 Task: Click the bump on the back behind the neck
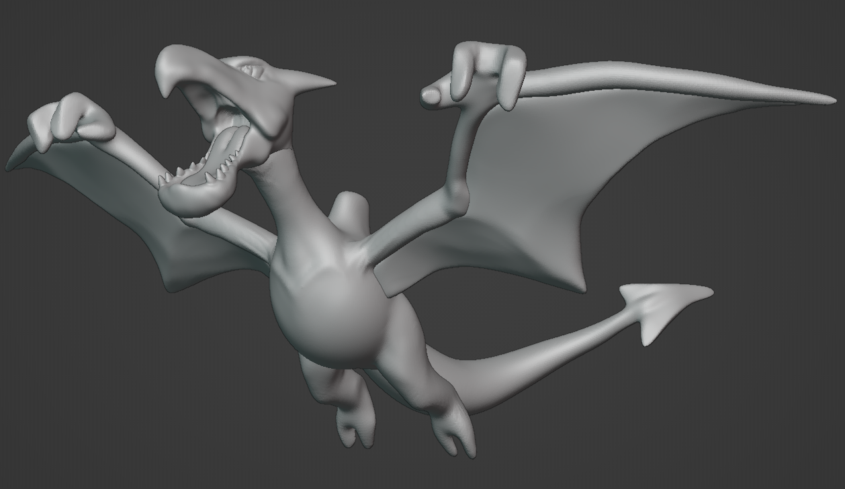click(349, 212)
